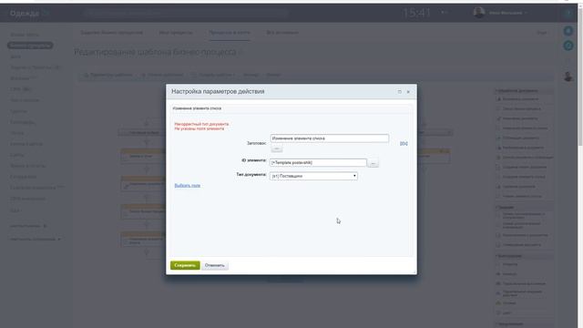Screen dimensions: 583x328
Task: Select the error text Некорректный тип документа
Action: [201, 124]
